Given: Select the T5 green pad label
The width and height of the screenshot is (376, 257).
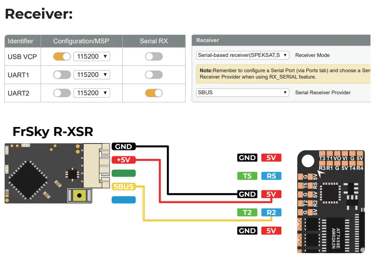Looking at the screenshot, I should click(247, 175).
